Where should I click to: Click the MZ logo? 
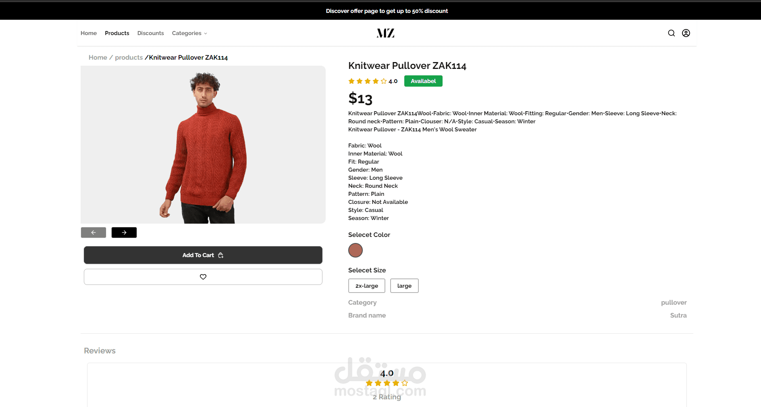point(385,33)
